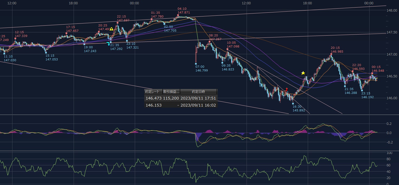Click the red buy-entry arrow marker
This screenshot has height=185, width=399.
click(x=287, y=90)
